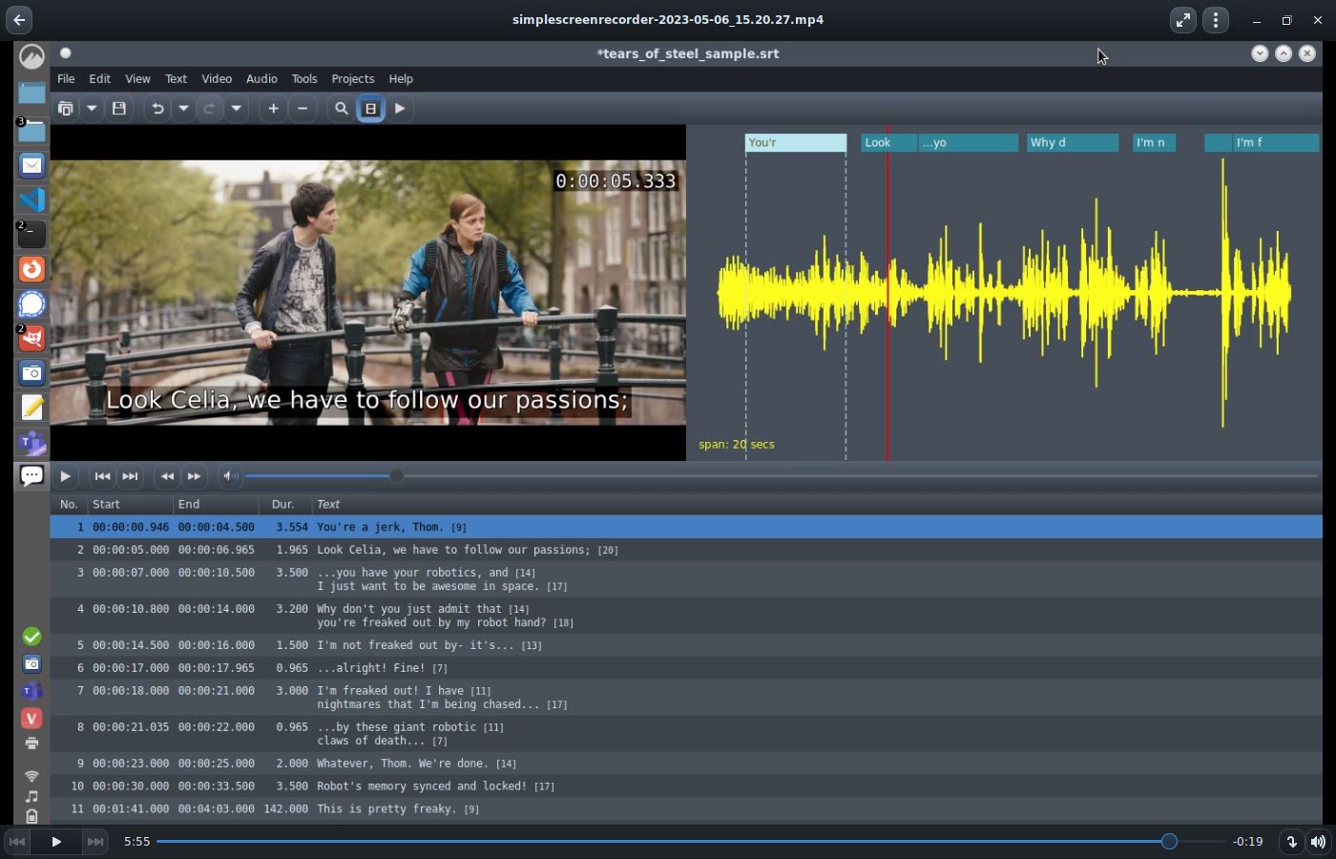Click the save subtitle file icon
1336x859 pixels.
[x=119, y=109]
